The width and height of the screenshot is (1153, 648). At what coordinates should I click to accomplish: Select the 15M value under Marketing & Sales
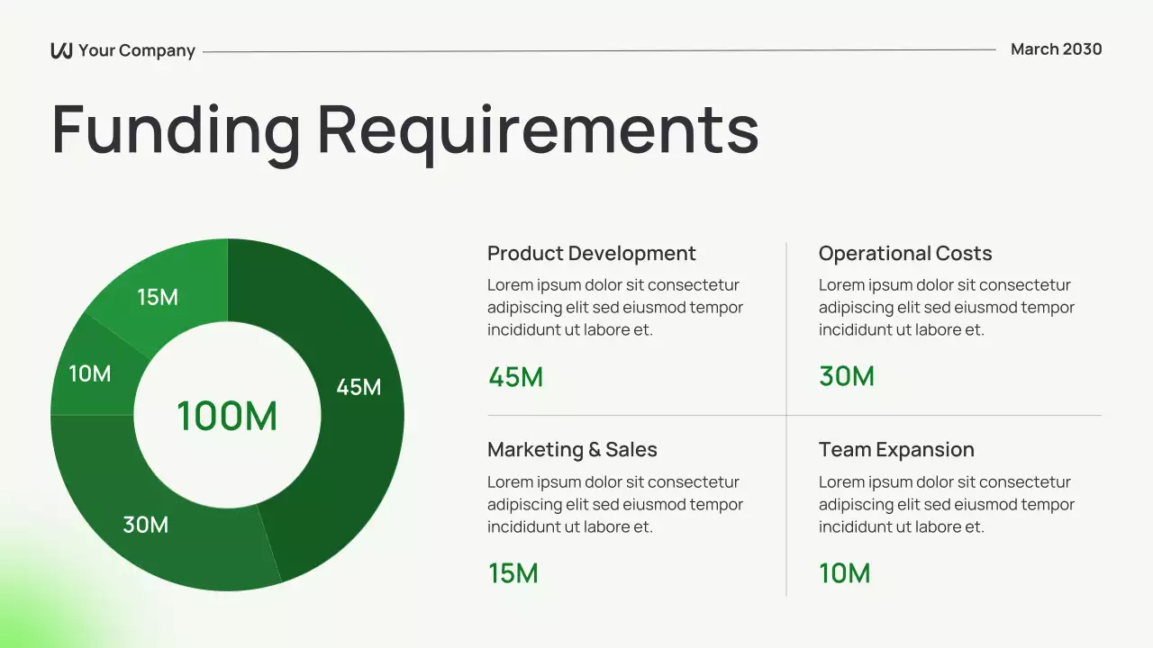[x=513, y=572]
